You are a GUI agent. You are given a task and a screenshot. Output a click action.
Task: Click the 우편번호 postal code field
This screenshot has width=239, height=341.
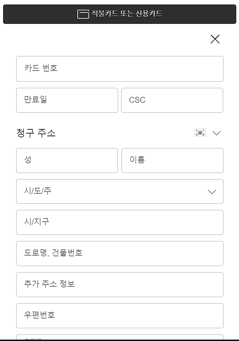pos(120,315)
